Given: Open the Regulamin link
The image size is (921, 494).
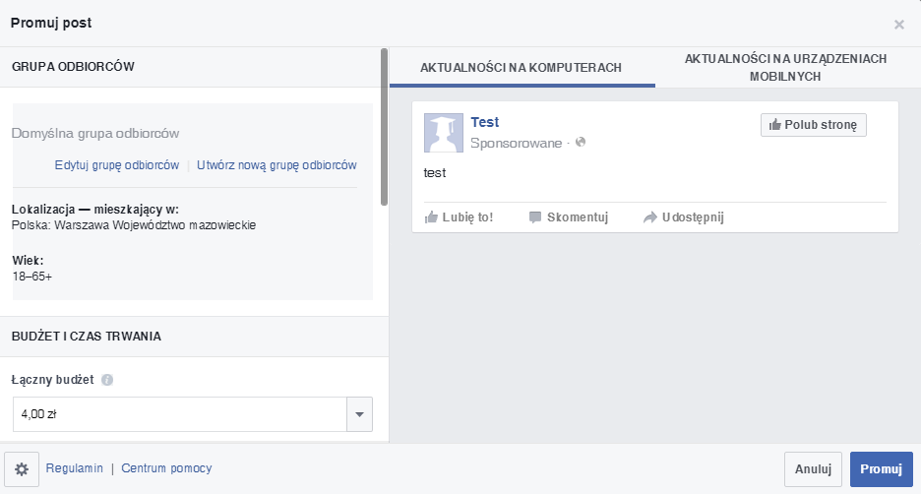Looking at the screenshot, I should 74,468.
